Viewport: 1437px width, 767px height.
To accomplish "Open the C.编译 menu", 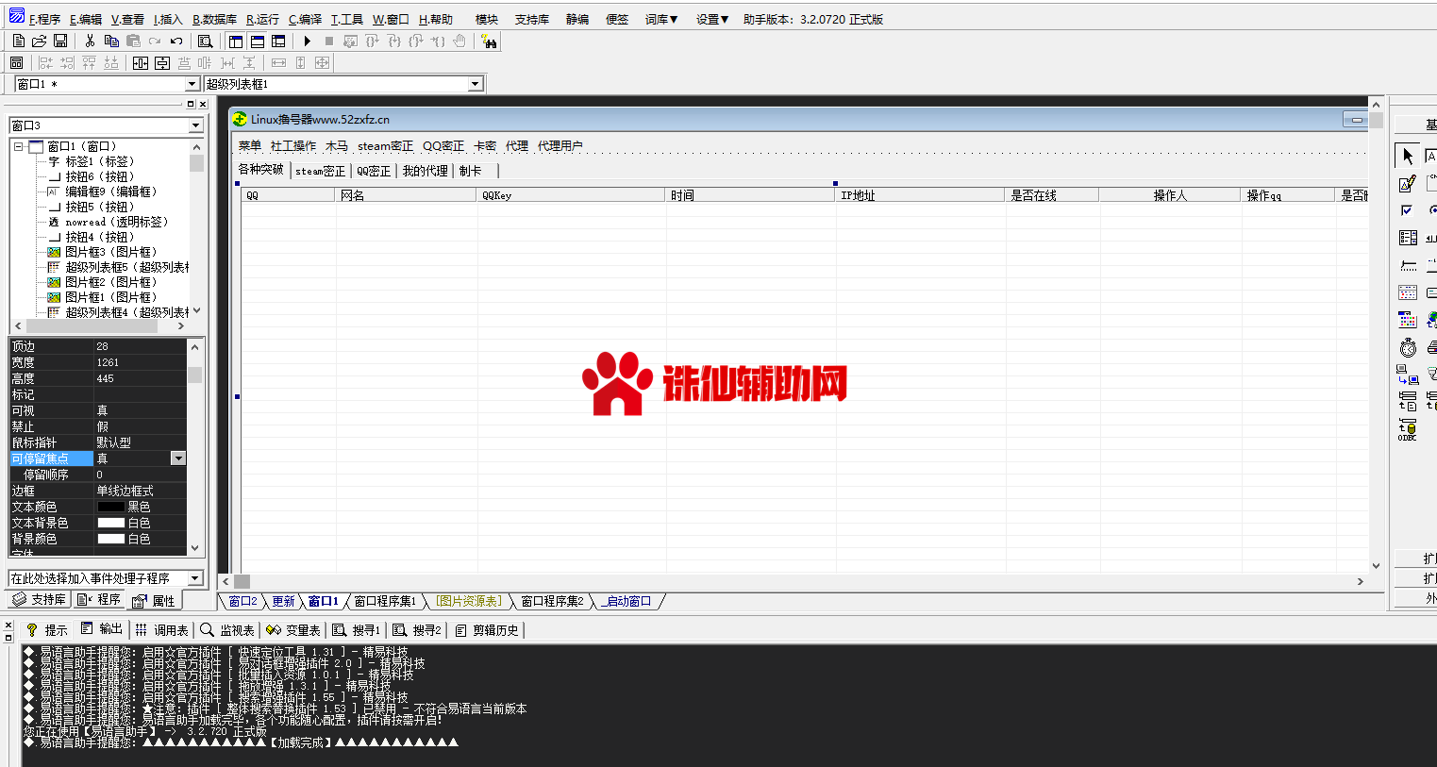I will (x=305, y=19).
